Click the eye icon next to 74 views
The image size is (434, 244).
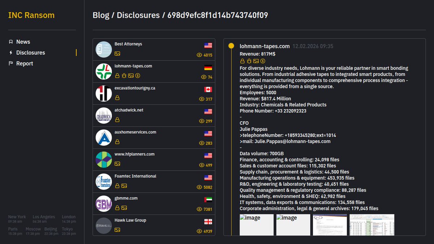click(x=203, y=77)
